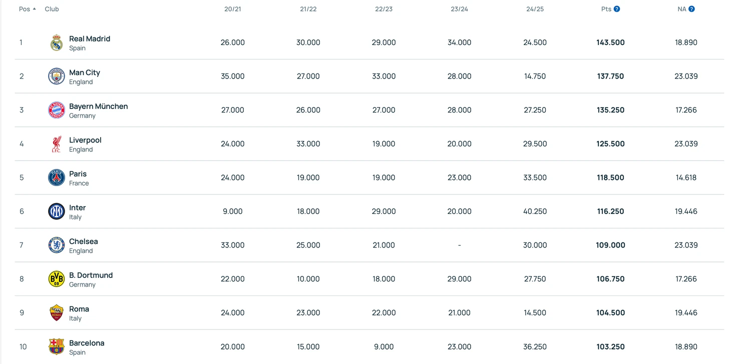731x364 pixels.
Task: Click the Man City club crest
Action: pyautogui.click(x=57, y=76)
